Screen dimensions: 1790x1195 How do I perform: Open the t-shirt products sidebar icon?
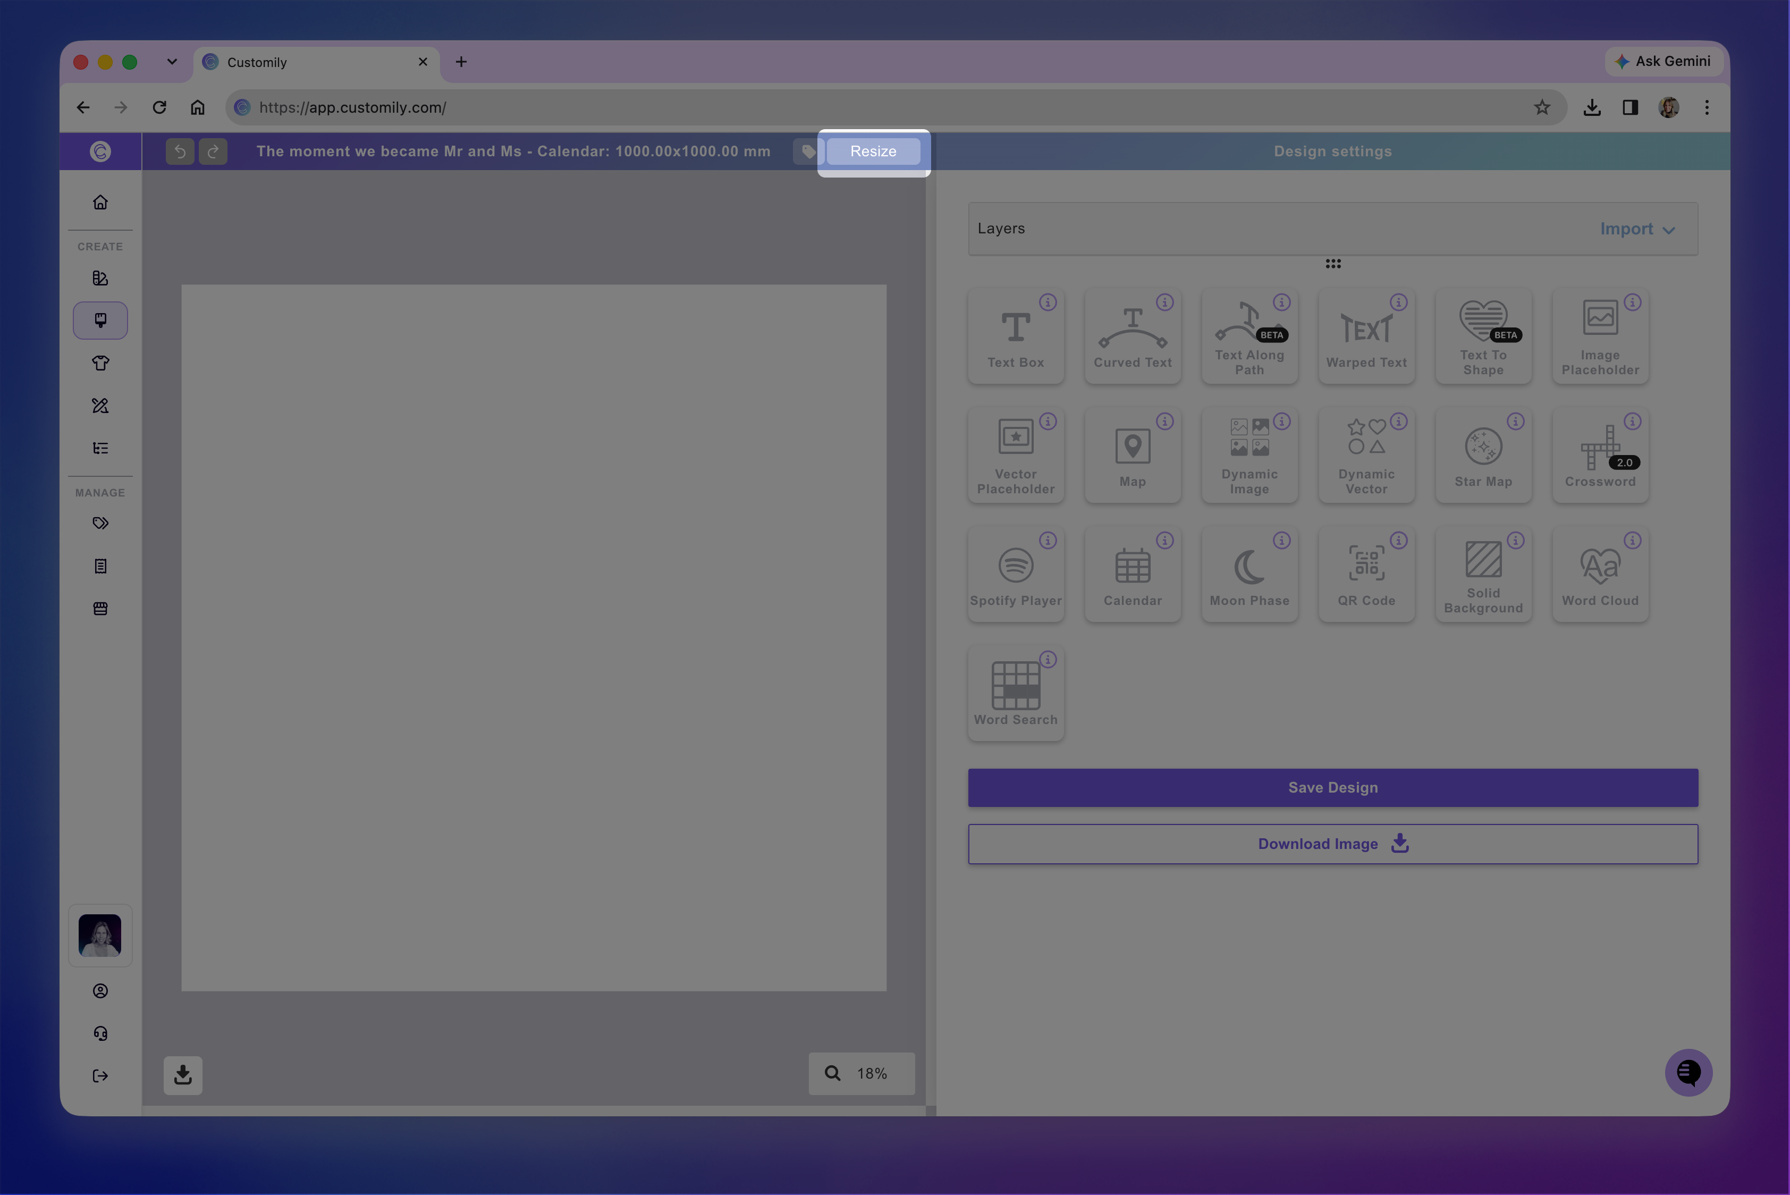tap(100, 363)
